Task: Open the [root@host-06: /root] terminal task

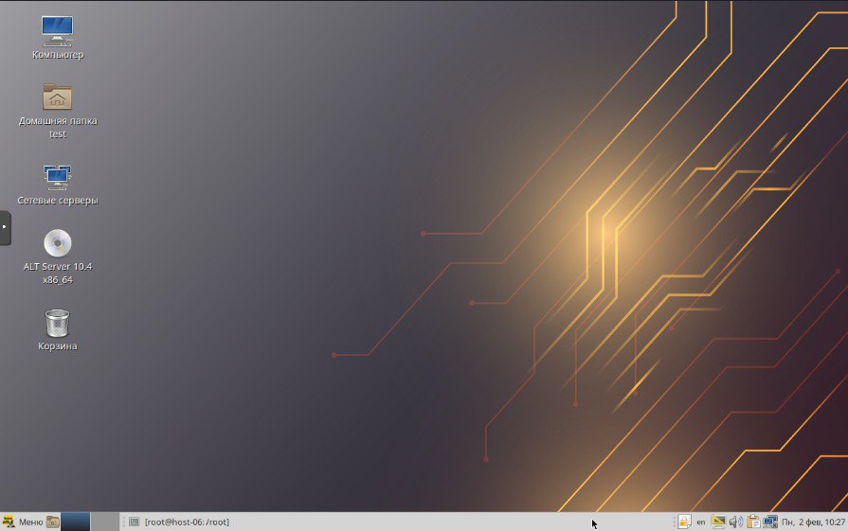Action: click(x=180, y=522)
